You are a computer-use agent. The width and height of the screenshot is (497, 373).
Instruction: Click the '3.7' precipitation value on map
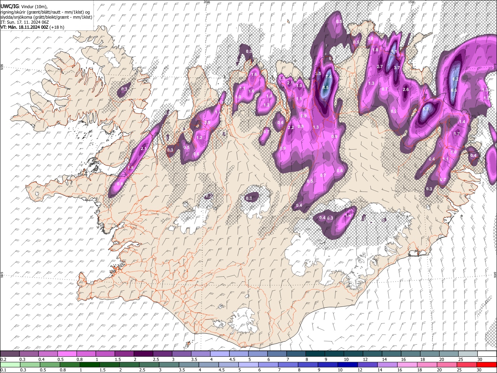click(397, 68)
